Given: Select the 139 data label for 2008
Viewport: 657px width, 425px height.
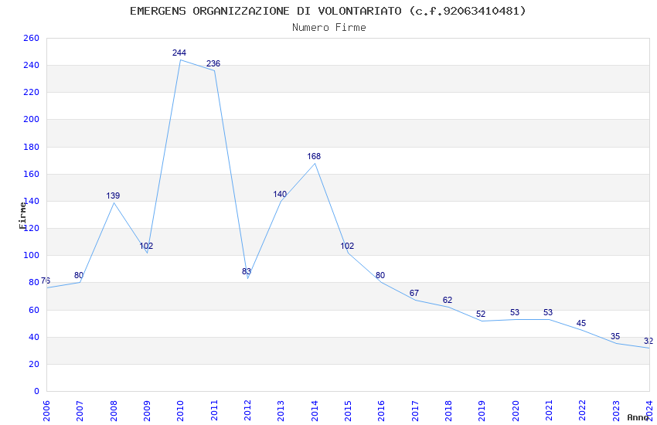Looking at the screenshot, I should (113, 195).
